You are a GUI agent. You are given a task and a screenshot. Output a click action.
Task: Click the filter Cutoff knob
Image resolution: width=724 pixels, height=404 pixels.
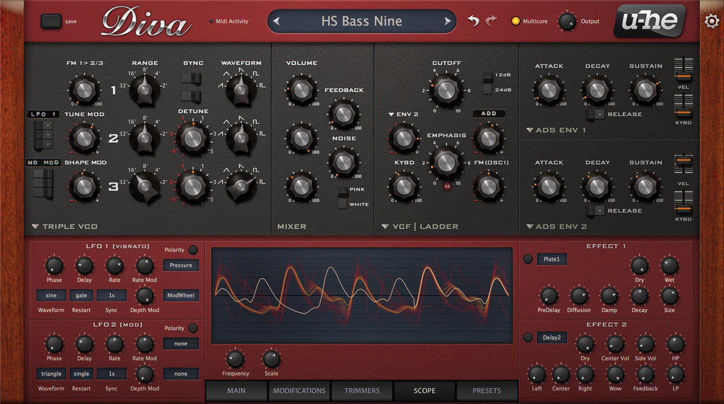(446, 91)
